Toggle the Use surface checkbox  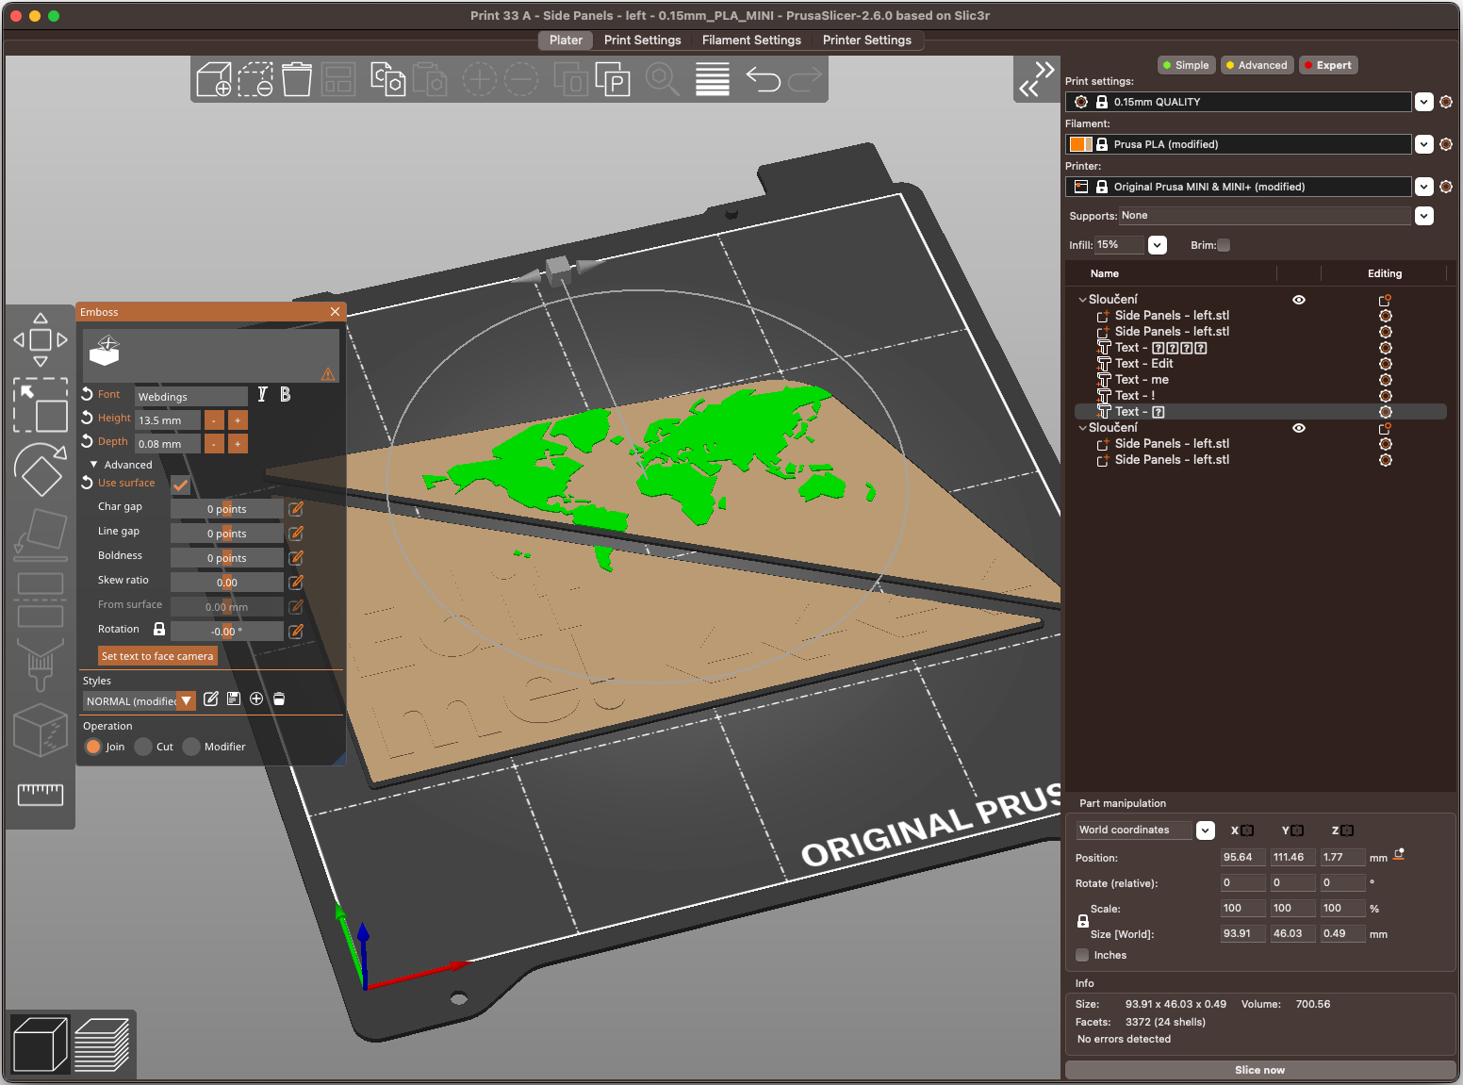(180, 485)
